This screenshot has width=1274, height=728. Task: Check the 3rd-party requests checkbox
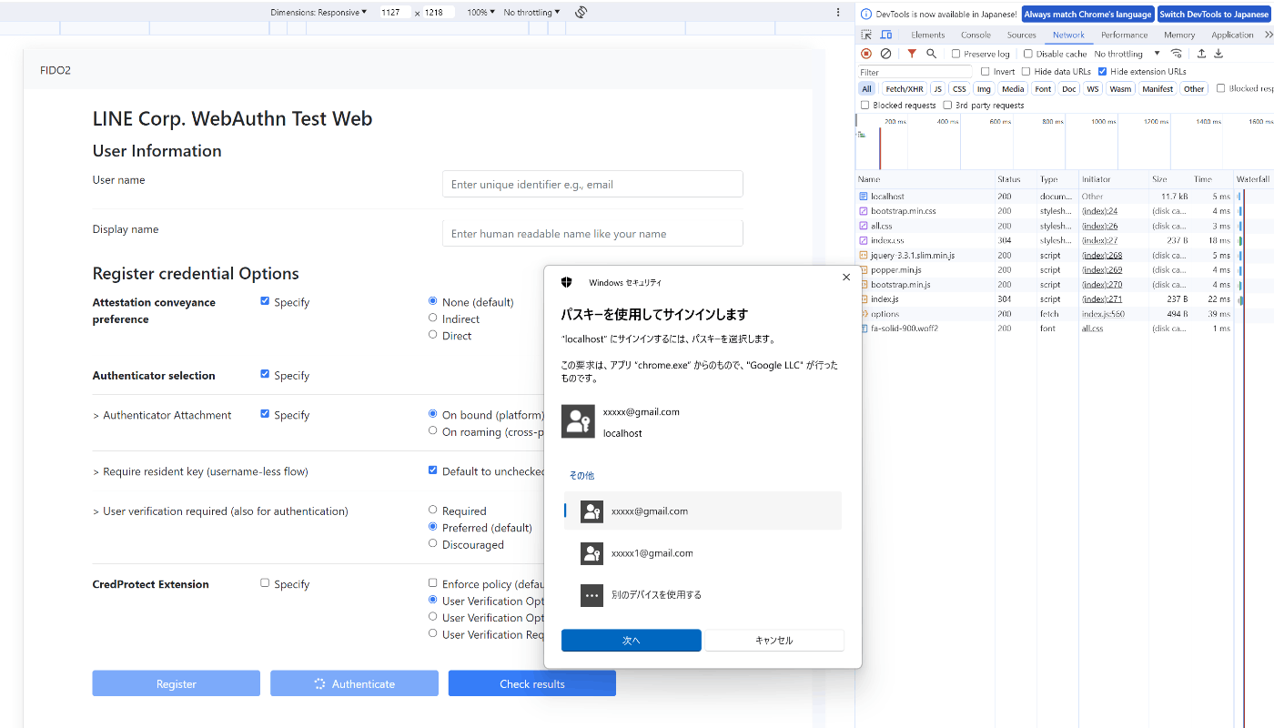click(x=947, y=106)
